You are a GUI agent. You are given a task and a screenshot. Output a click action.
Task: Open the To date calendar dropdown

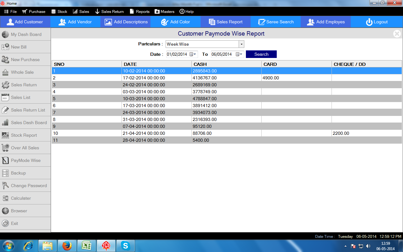[x=239, y=54]
